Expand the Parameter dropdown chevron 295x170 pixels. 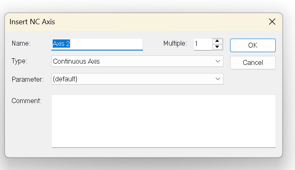click(x=218, y=79)
